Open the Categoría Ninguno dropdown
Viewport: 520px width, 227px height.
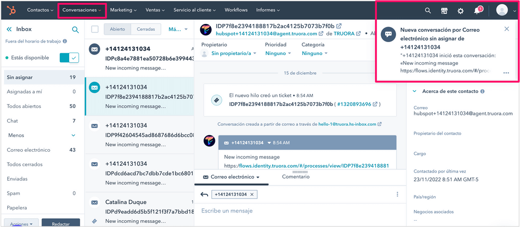(314, 53)
